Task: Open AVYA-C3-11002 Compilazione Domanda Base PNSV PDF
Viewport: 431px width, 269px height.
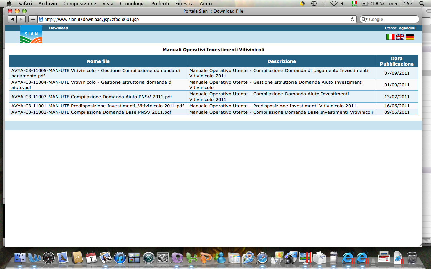Action: 91,112
